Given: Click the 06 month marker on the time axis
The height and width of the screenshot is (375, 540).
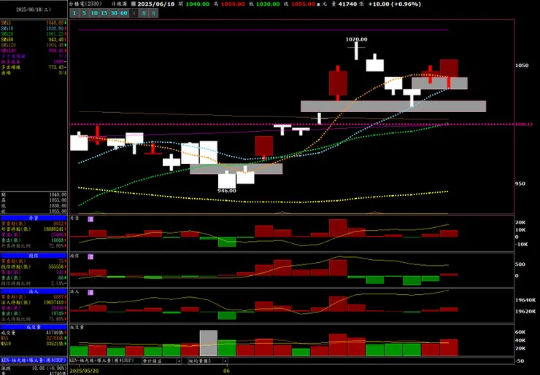Looking at the screenshot, I should pos(226,371).
